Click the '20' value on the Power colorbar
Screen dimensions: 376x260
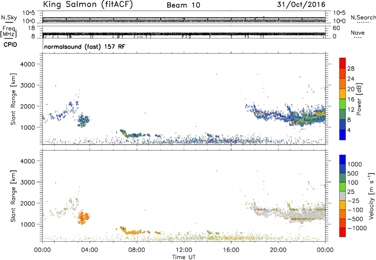351,89
